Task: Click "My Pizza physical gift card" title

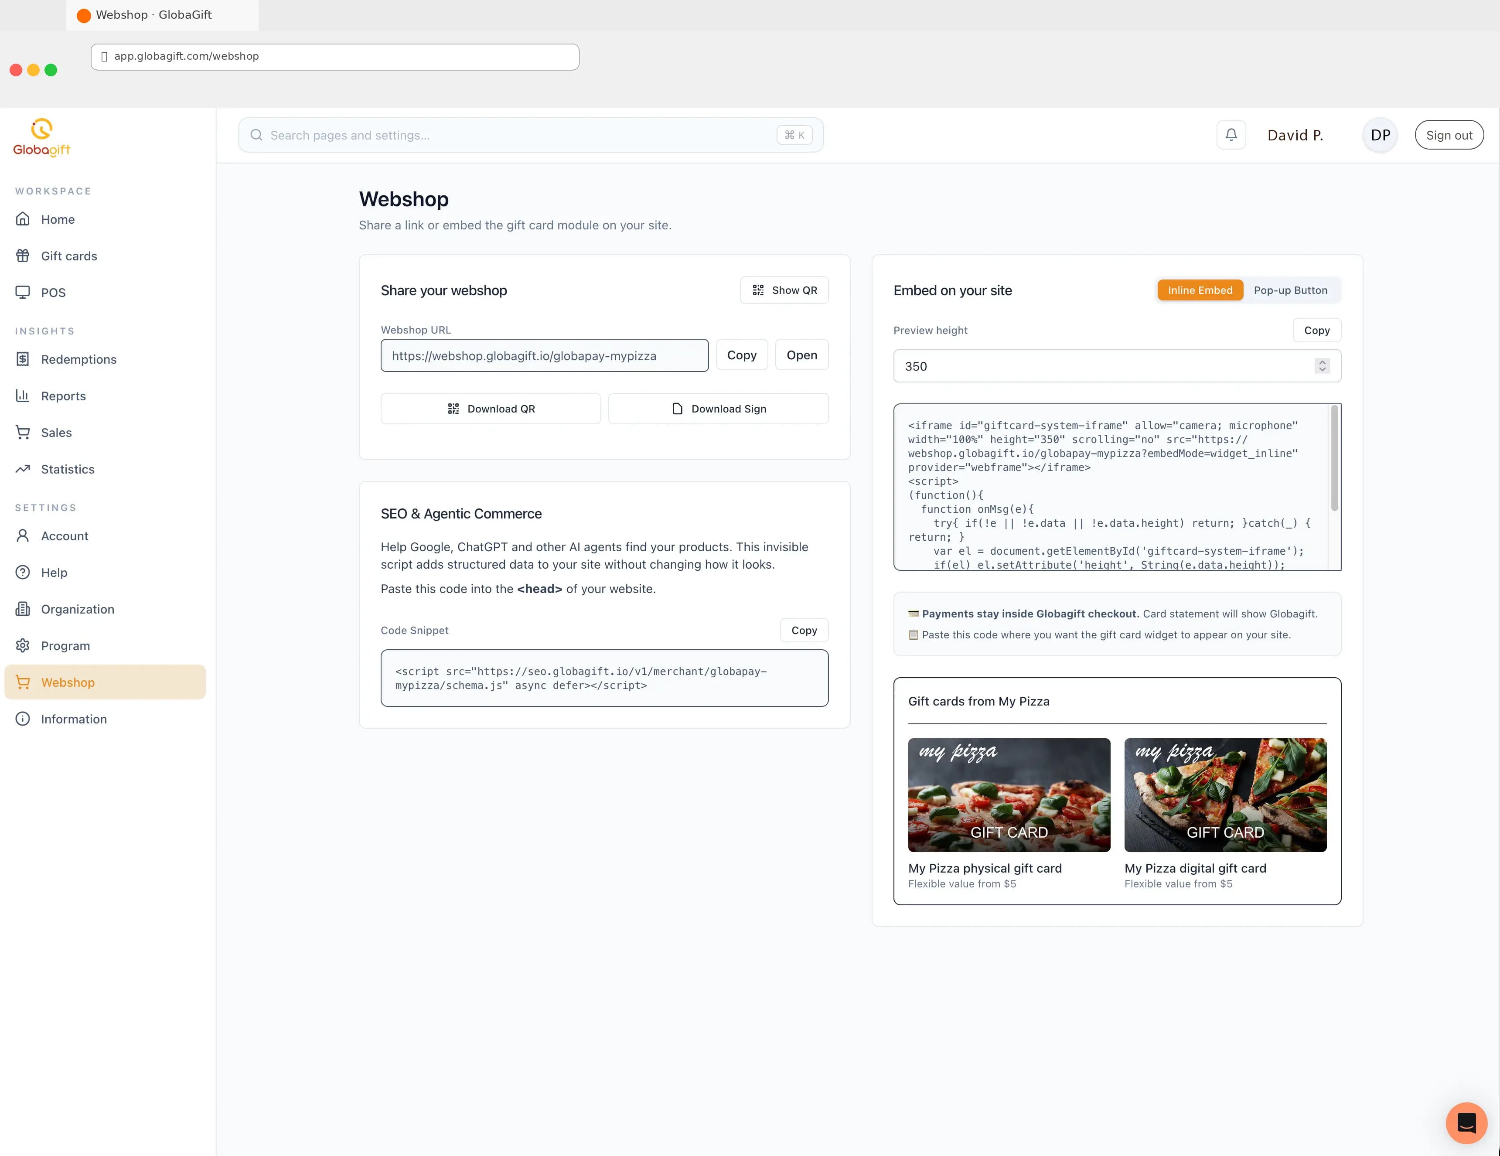Action: 984,868
